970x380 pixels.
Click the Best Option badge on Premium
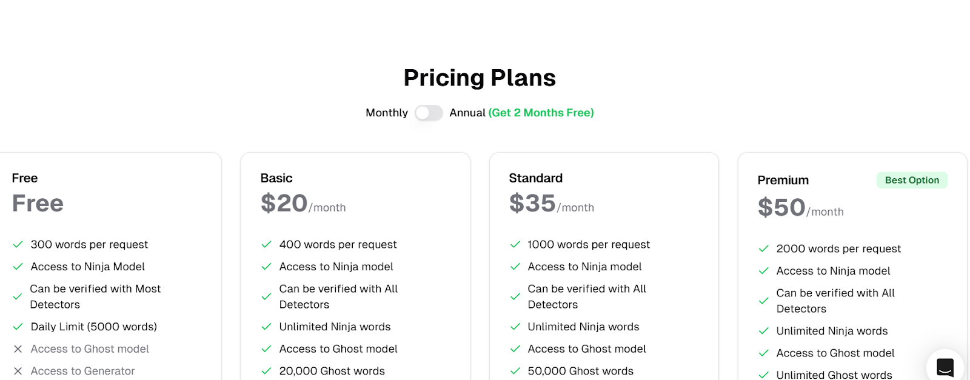(912, 180)
